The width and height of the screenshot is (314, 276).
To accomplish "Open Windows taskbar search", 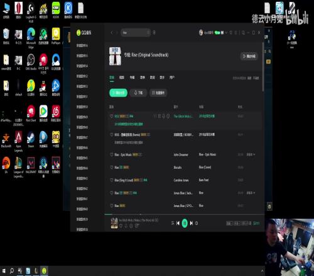I will 12,271.
